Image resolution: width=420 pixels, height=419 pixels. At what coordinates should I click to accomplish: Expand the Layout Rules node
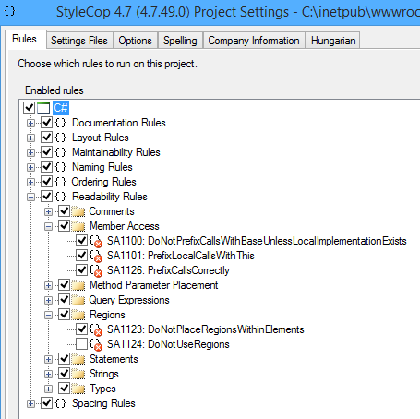coord(30,138)
